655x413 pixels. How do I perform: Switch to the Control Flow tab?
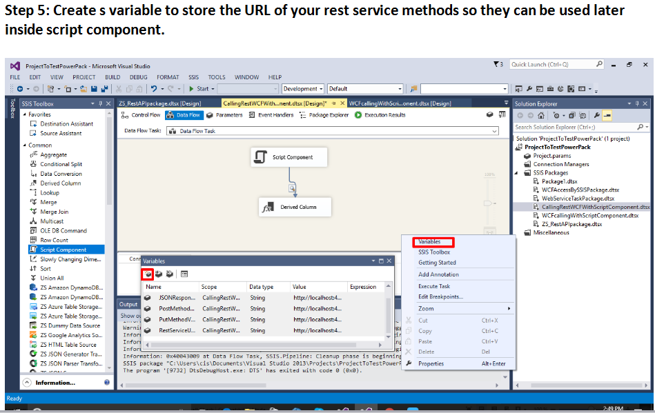pyautogui.click(x=141, y=115)
